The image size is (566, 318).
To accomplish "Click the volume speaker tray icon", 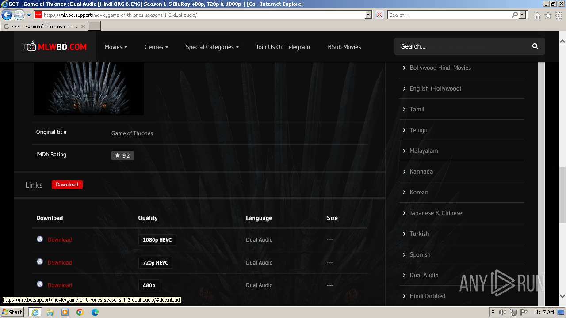I will tap(503, 312).
